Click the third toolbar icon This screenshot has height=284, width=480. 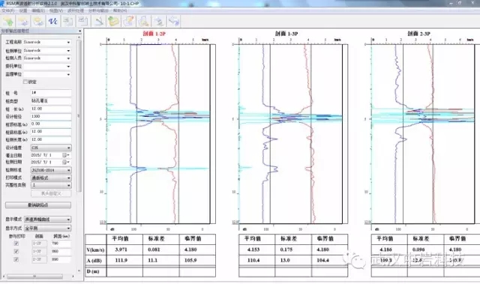point(38,21)
